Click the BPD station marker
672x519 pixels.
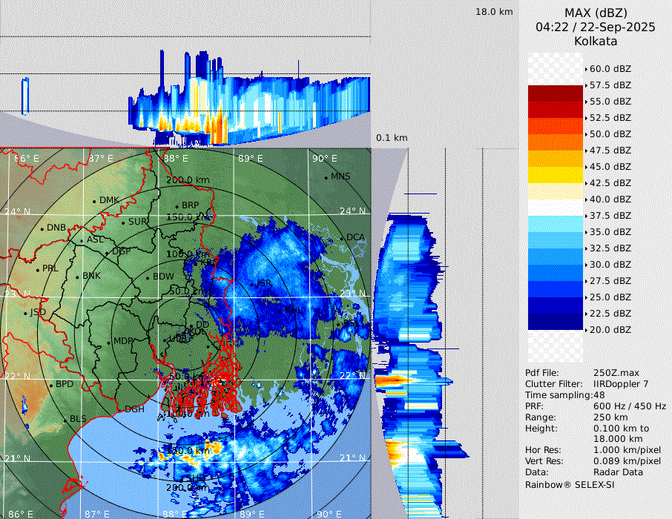click(x=51, y=385)
